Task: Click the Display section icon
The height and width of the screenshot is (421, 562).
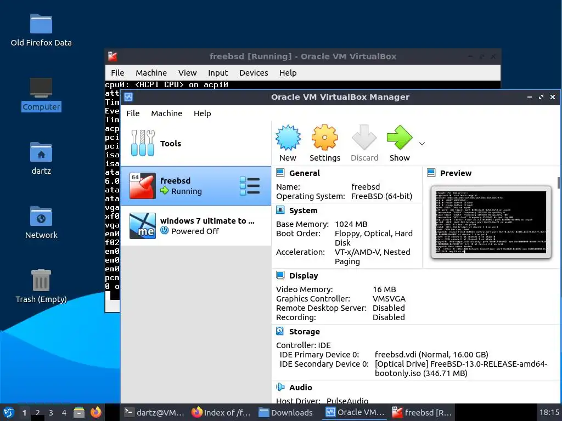Action: point(280,275)
